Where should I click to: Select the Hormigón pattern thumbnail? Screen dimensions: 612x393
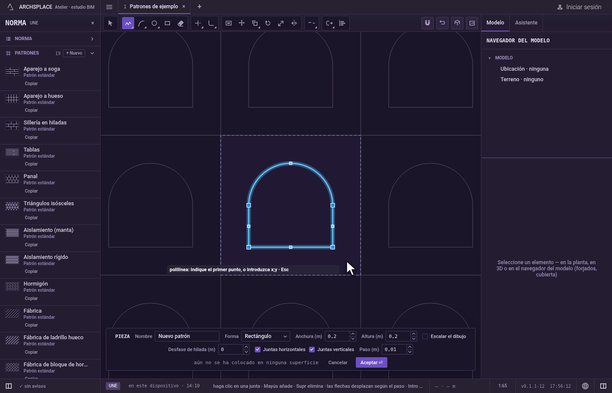[x=12, y=287]
